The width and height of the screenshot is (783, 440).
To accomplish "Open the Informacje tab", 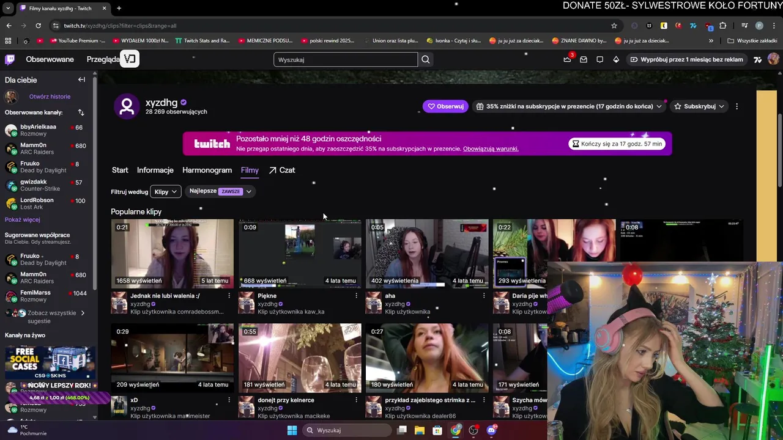I will coord(155,170).
